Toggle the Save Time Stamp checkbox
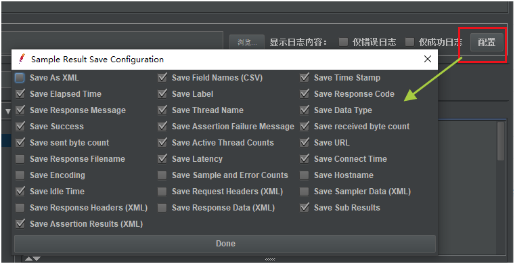Image resolution: width=515 pixels, height=264 pixels. (x=305, y=78)
